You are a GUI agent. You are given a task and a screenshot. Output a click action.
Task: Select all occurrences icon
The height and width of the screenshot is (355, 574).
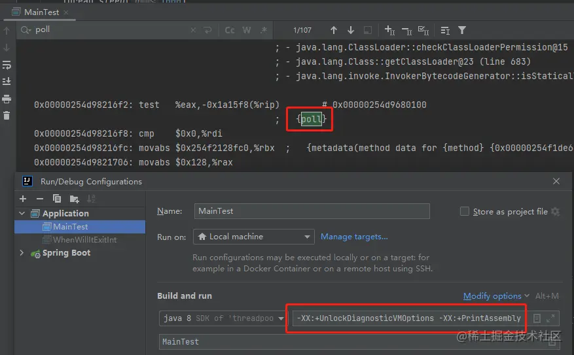tap(423, 30)
